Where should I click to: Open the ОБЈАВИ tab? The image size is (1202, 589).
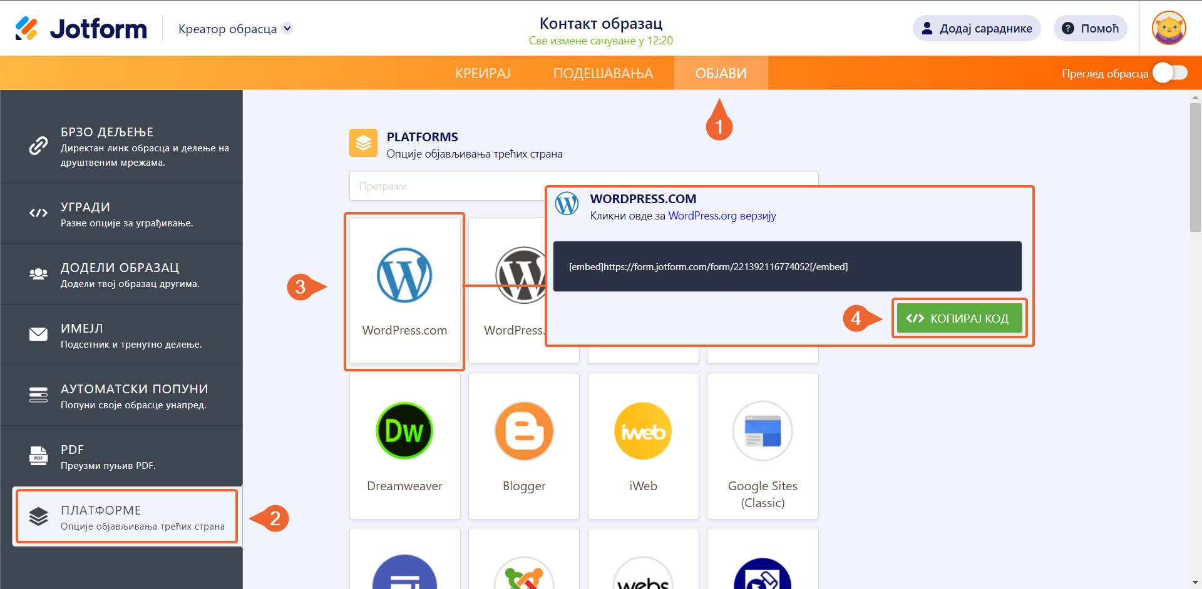721,73
